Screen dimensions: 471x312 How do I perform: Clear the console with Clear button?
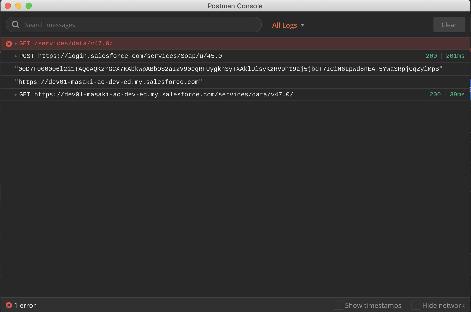[449, 25]
